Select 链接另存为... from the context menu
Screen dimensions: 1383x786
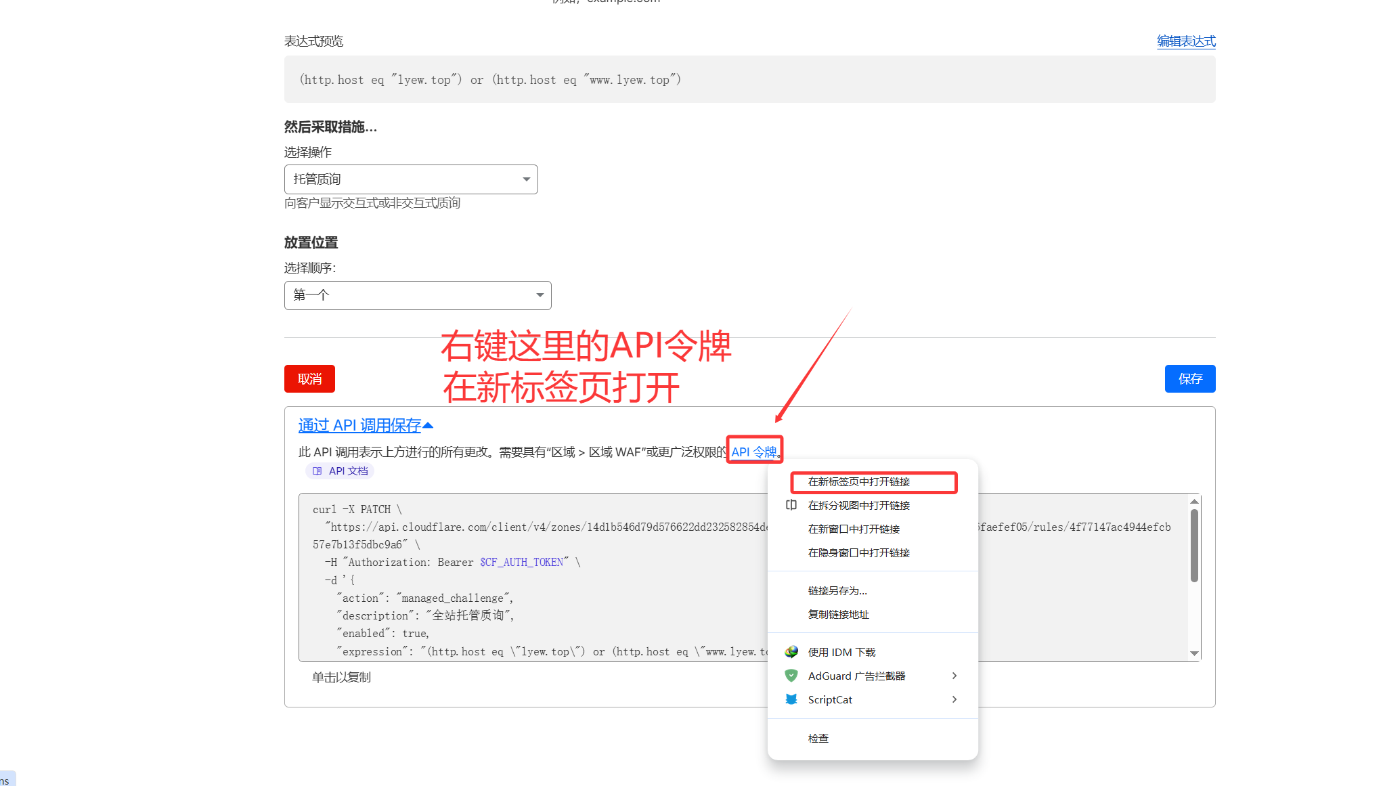click(x=873, y=591)
